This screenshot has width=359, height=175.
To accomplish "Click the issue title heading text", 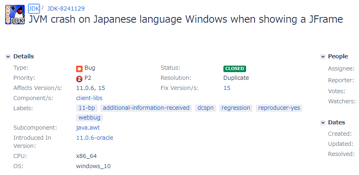I will (186, 19).
